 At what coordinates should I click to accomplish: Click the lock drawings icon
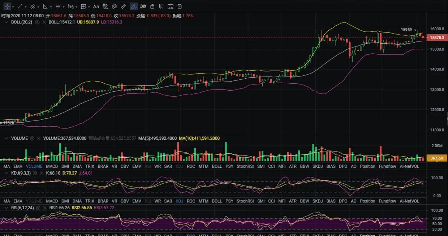[x=152, y=6]
